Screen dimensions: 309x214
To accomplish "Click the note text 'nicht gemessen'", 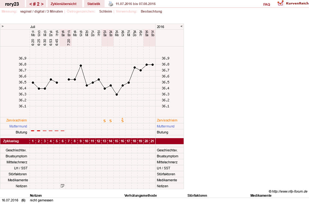I will tap(42, 200).
